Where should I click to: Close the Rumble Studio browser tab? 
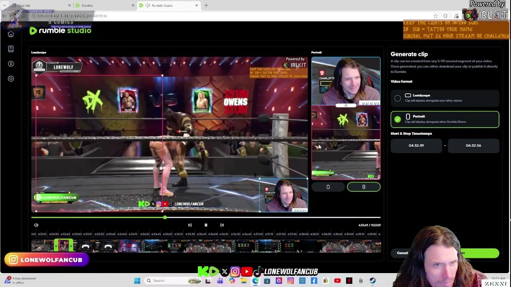click(x=196, y=6)
